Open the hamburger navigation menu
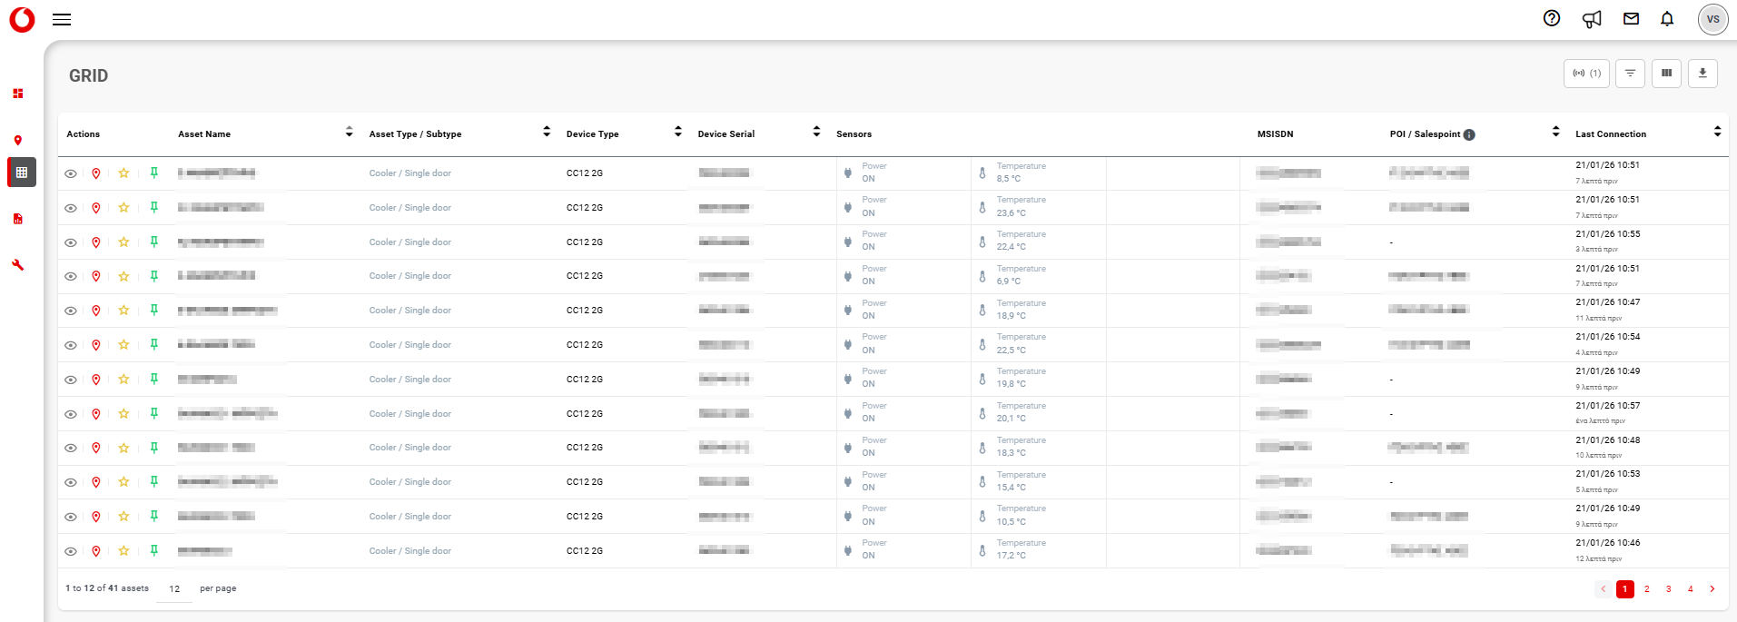Image resolution: width=1737 pixels, height=622 pixels. (x=62, y=19)
